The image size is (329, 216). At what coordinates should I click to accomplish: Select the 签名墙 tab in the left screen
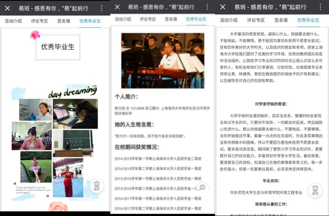[x=65, y=21]
